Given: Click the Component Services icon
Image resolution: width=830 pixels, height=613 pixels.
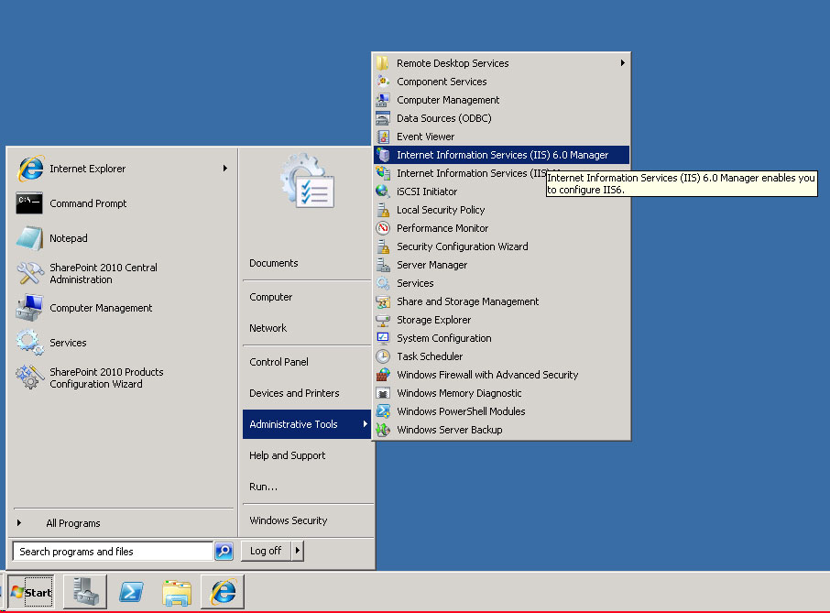Looking at the screenshot, I should click(x=383, y=82).
